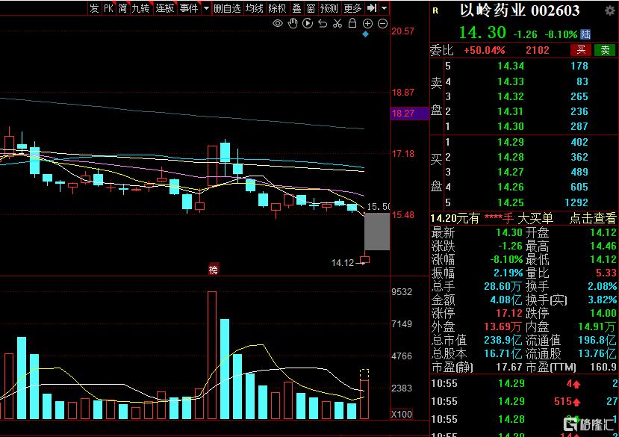This screenshot has height=437, width=619.
Task: Click the gray shaded price gap box
Action: coord(376,231)
